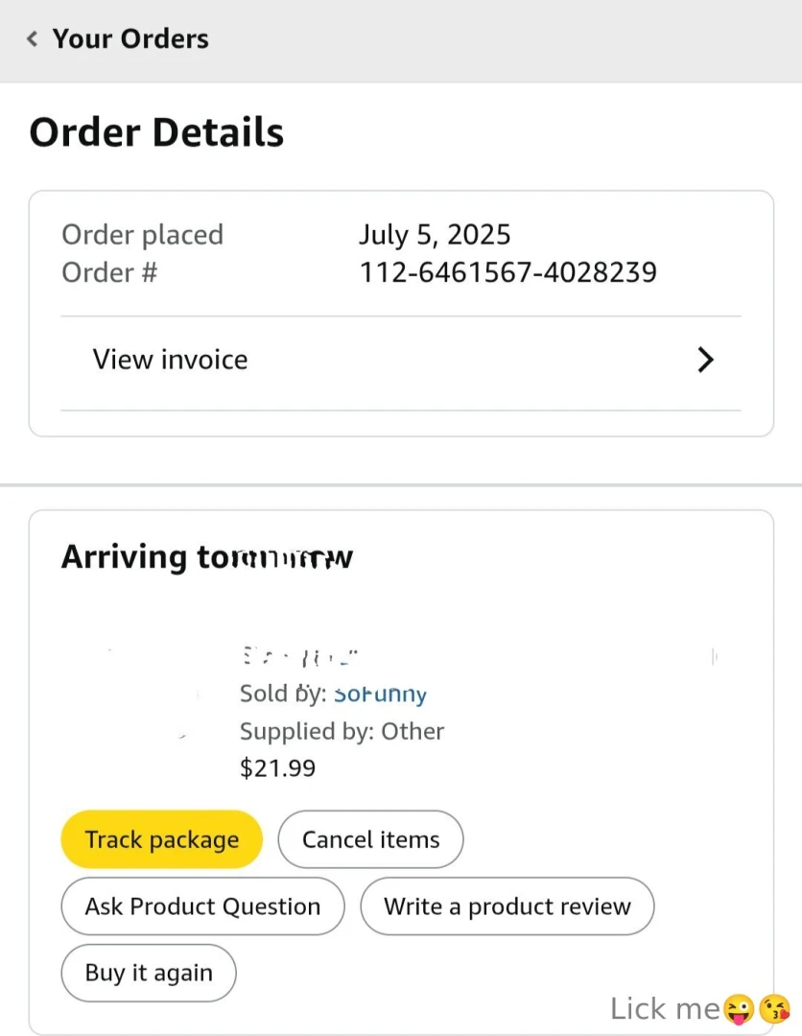Screen dimensions: 802x1036
Task: Open the seller page for SoFunny
Action: pos(380,694)
